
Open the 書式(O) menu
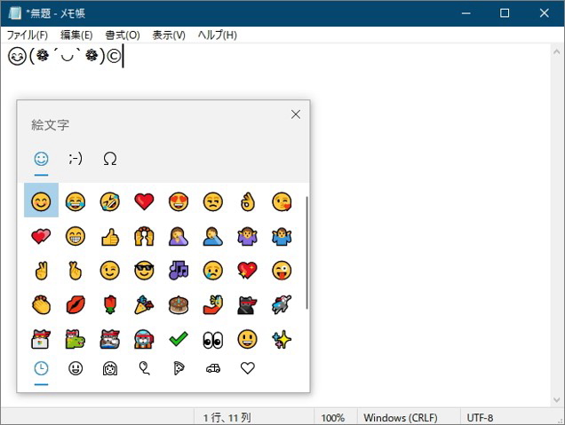click(123, 35)
